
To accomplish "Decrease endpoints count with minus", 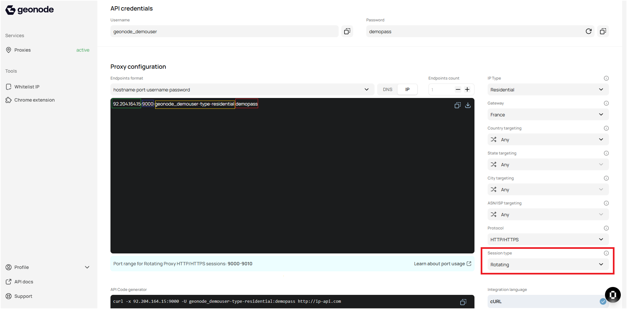I will coord(458,89).
